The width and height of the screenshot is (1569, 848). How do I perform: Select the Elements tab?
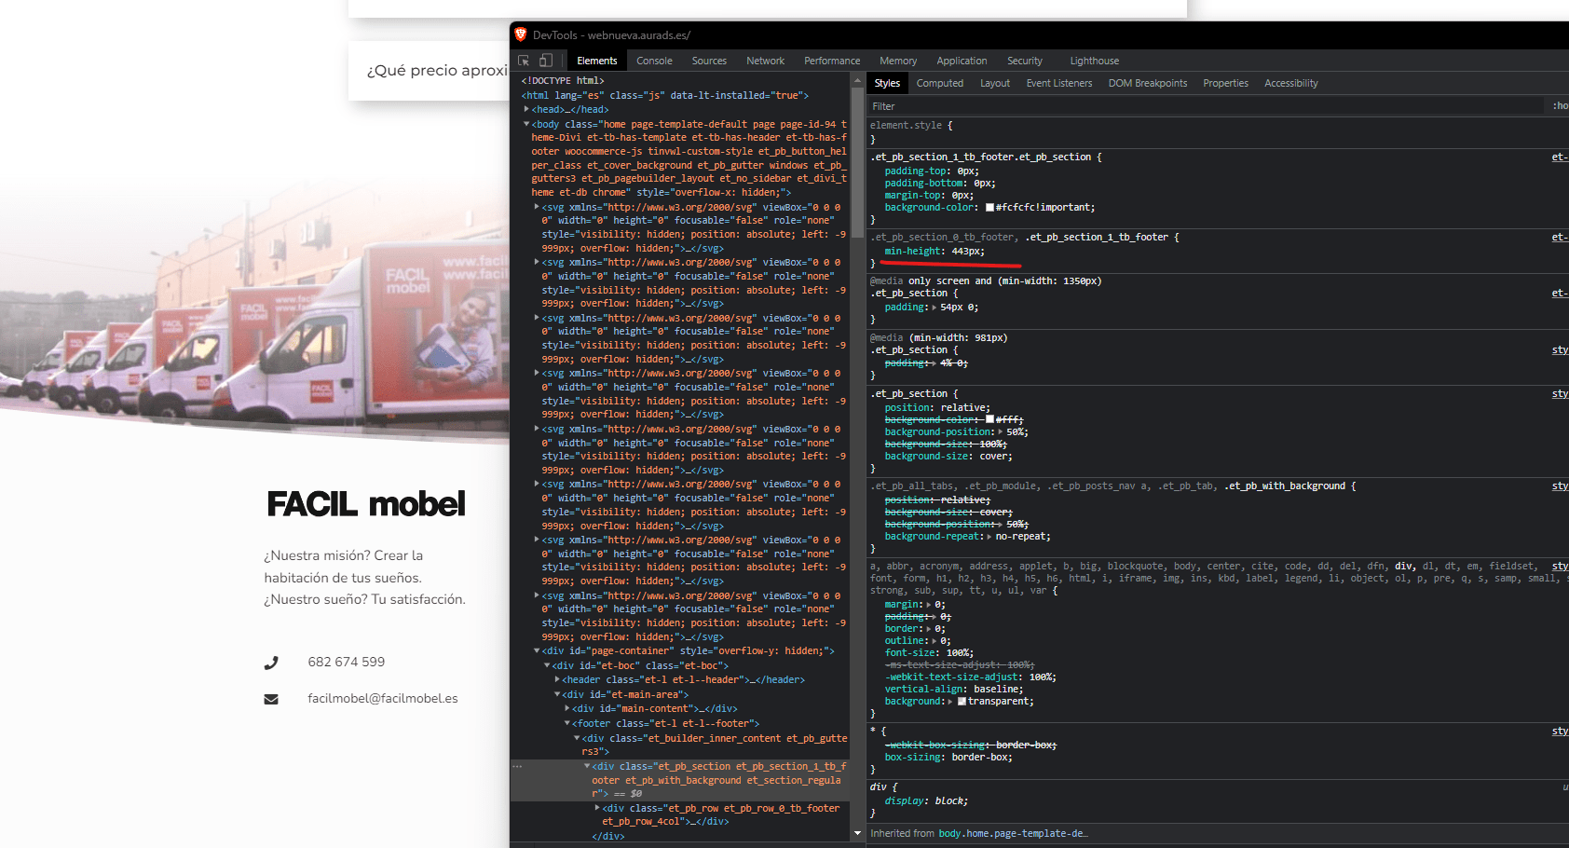tap(596, 61)
